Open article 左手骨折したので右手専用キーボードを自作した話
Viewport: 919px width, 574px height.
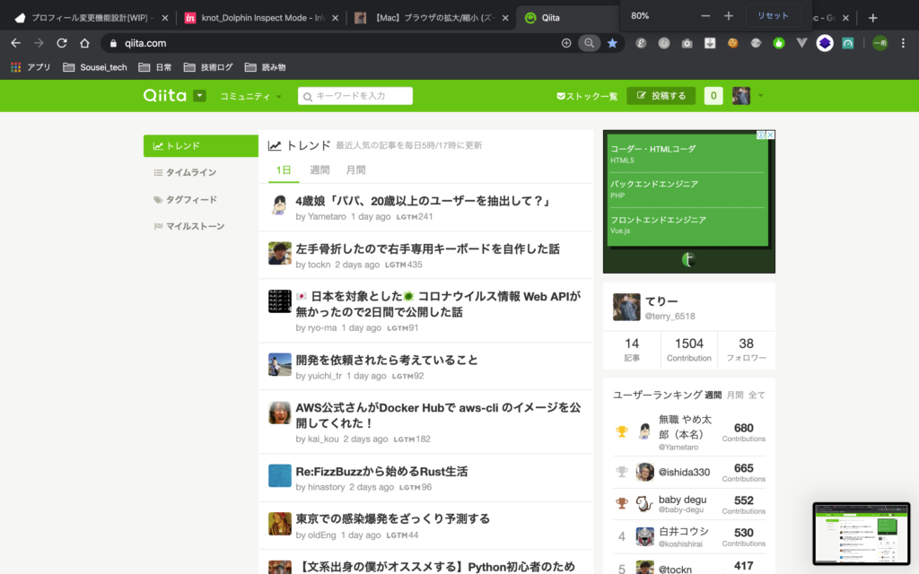(427, 249)
